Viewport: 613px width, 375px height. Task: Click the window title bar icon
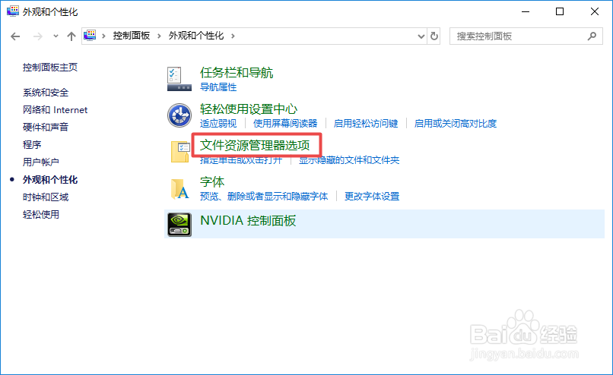pos(13,11)
